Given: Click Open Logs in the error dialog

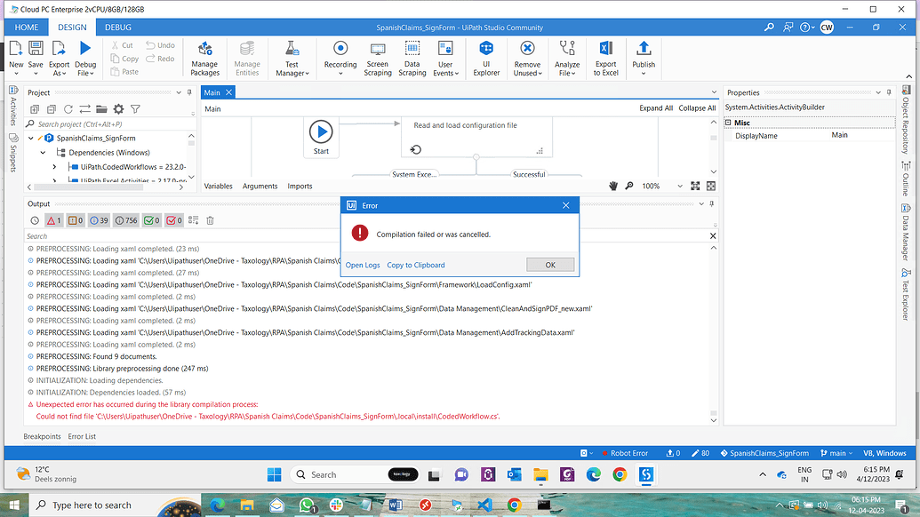Looking at the screenshot, I should coord(362,264).
